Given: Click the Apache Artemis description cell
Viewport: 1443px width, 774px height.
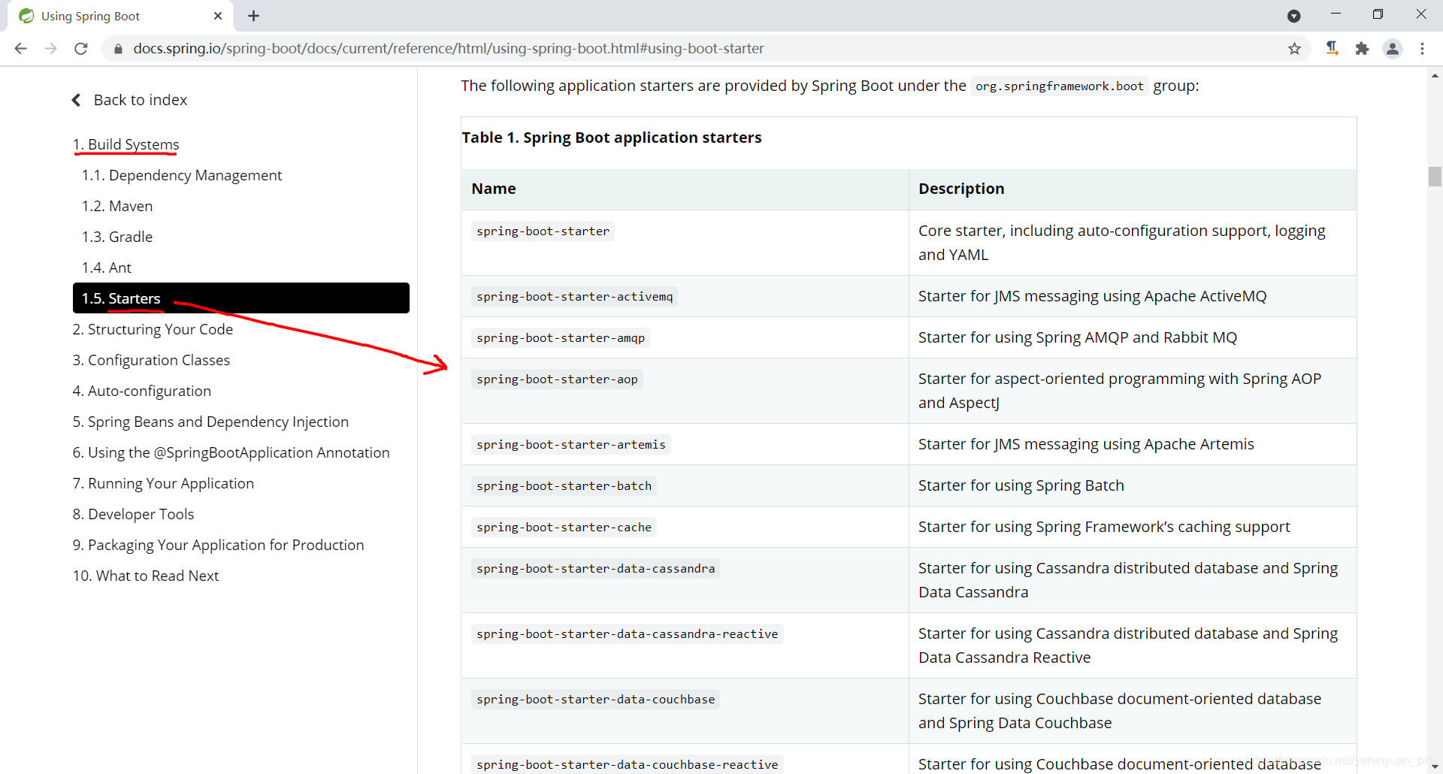Looking at the screenshot, I should click(1133, 444).
